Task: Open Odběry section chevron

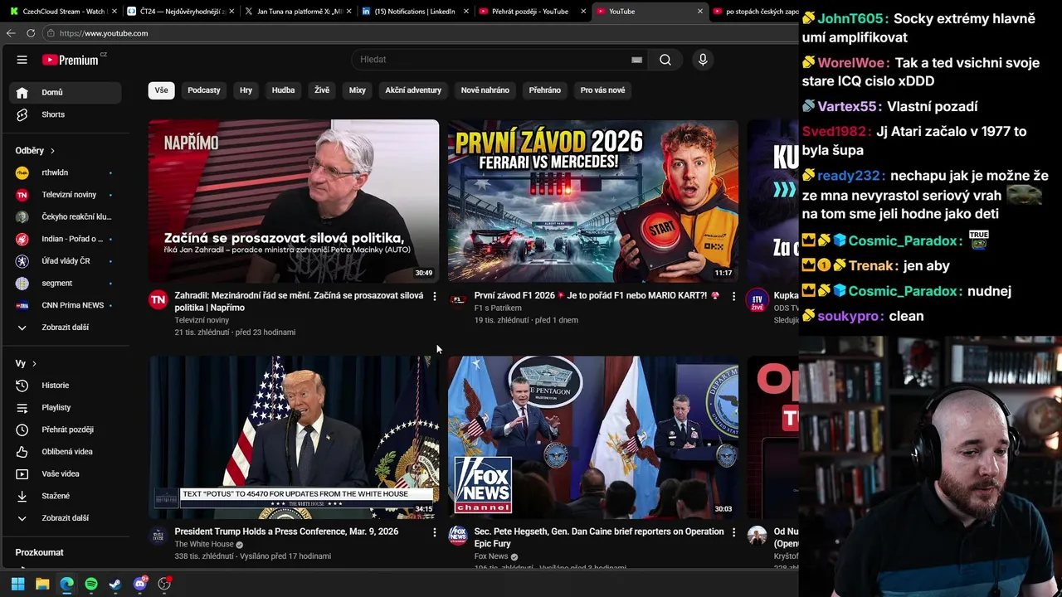Action: (x=52, y=151)
